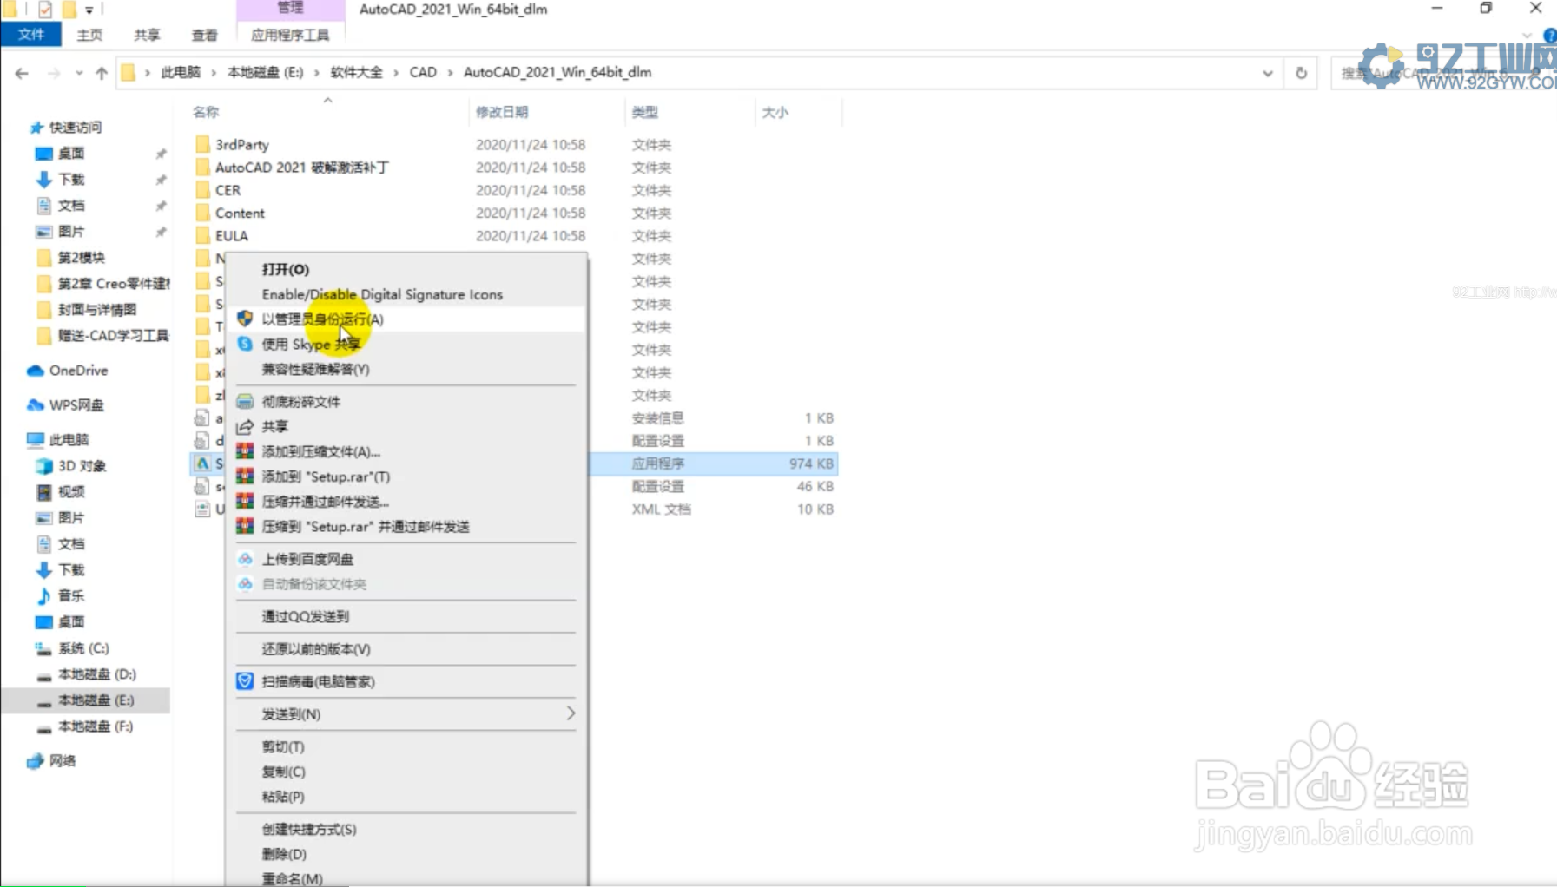Click the Skype share icon
Image resolution: width=1557 pixels, height=887 pixels.
(245, 344)
